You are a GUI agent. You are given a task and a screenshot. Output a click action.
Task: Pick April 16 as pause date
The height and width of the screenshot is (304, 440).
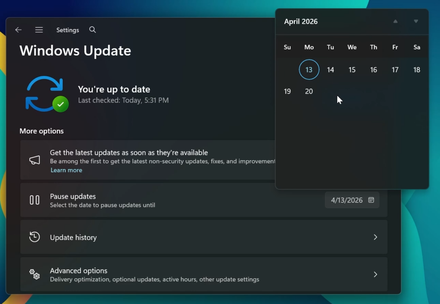coord(373,70)
